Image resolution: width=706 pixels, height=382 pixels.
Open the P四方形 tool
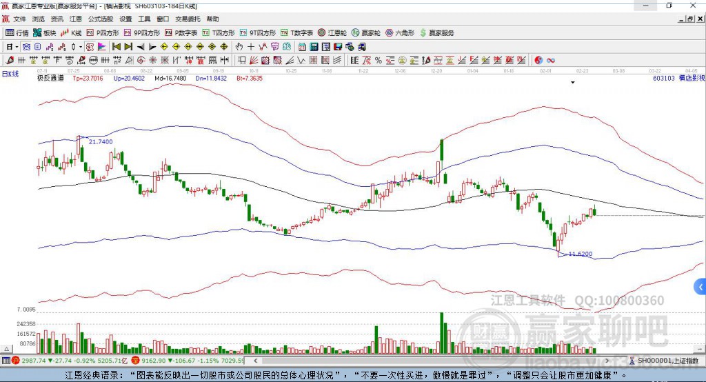(x=103, y=33)
